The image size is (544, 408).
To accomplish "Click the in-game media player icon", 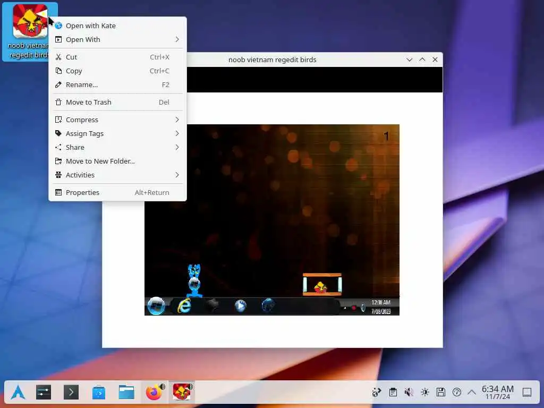I will point(240,305).
